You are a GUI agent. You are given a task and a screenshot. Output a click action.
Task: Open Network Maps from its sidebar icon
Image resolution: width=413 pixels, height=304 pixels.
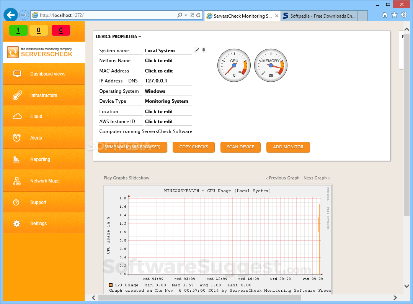[x=17, y=181]
